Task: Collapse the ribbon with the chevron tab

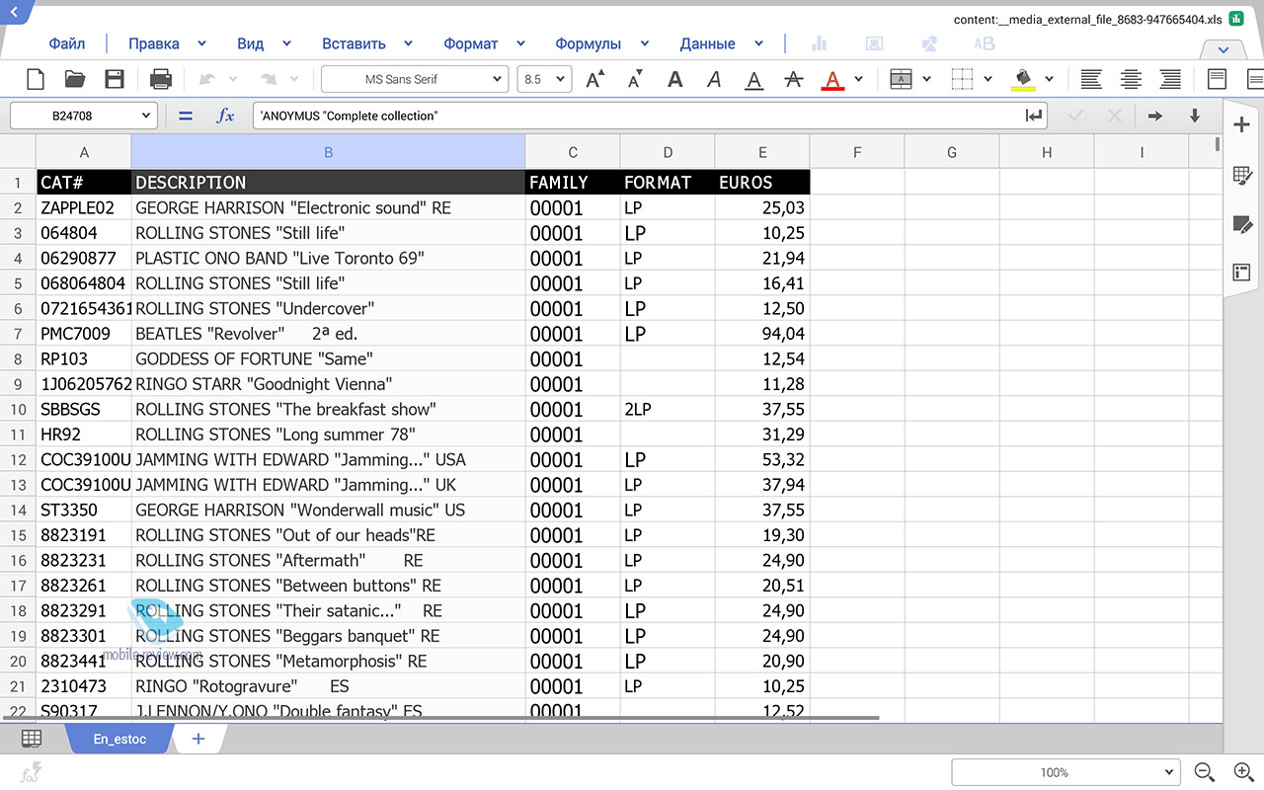Action: click(1224, 49)
